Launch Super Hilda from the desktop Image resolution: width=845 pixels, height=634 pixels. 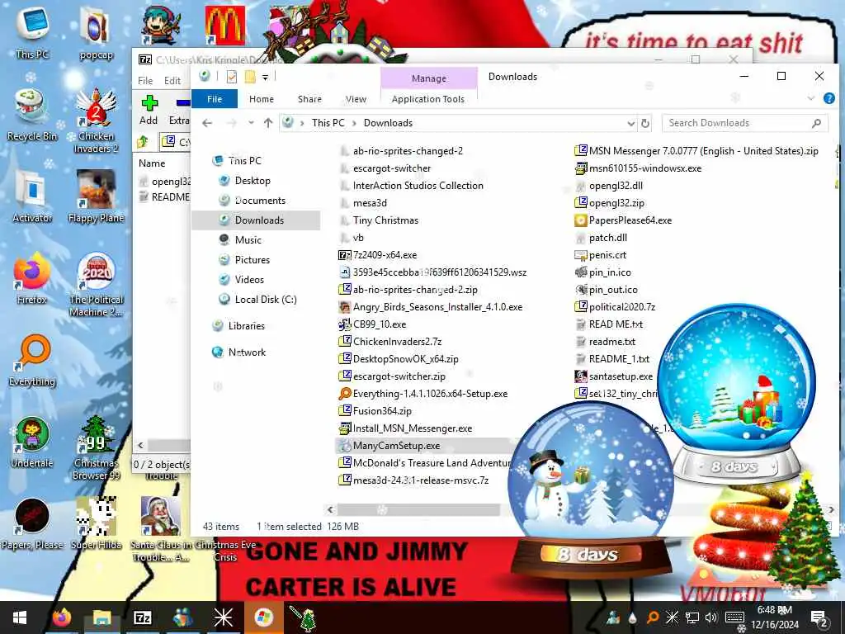click(x=96, y=523)
